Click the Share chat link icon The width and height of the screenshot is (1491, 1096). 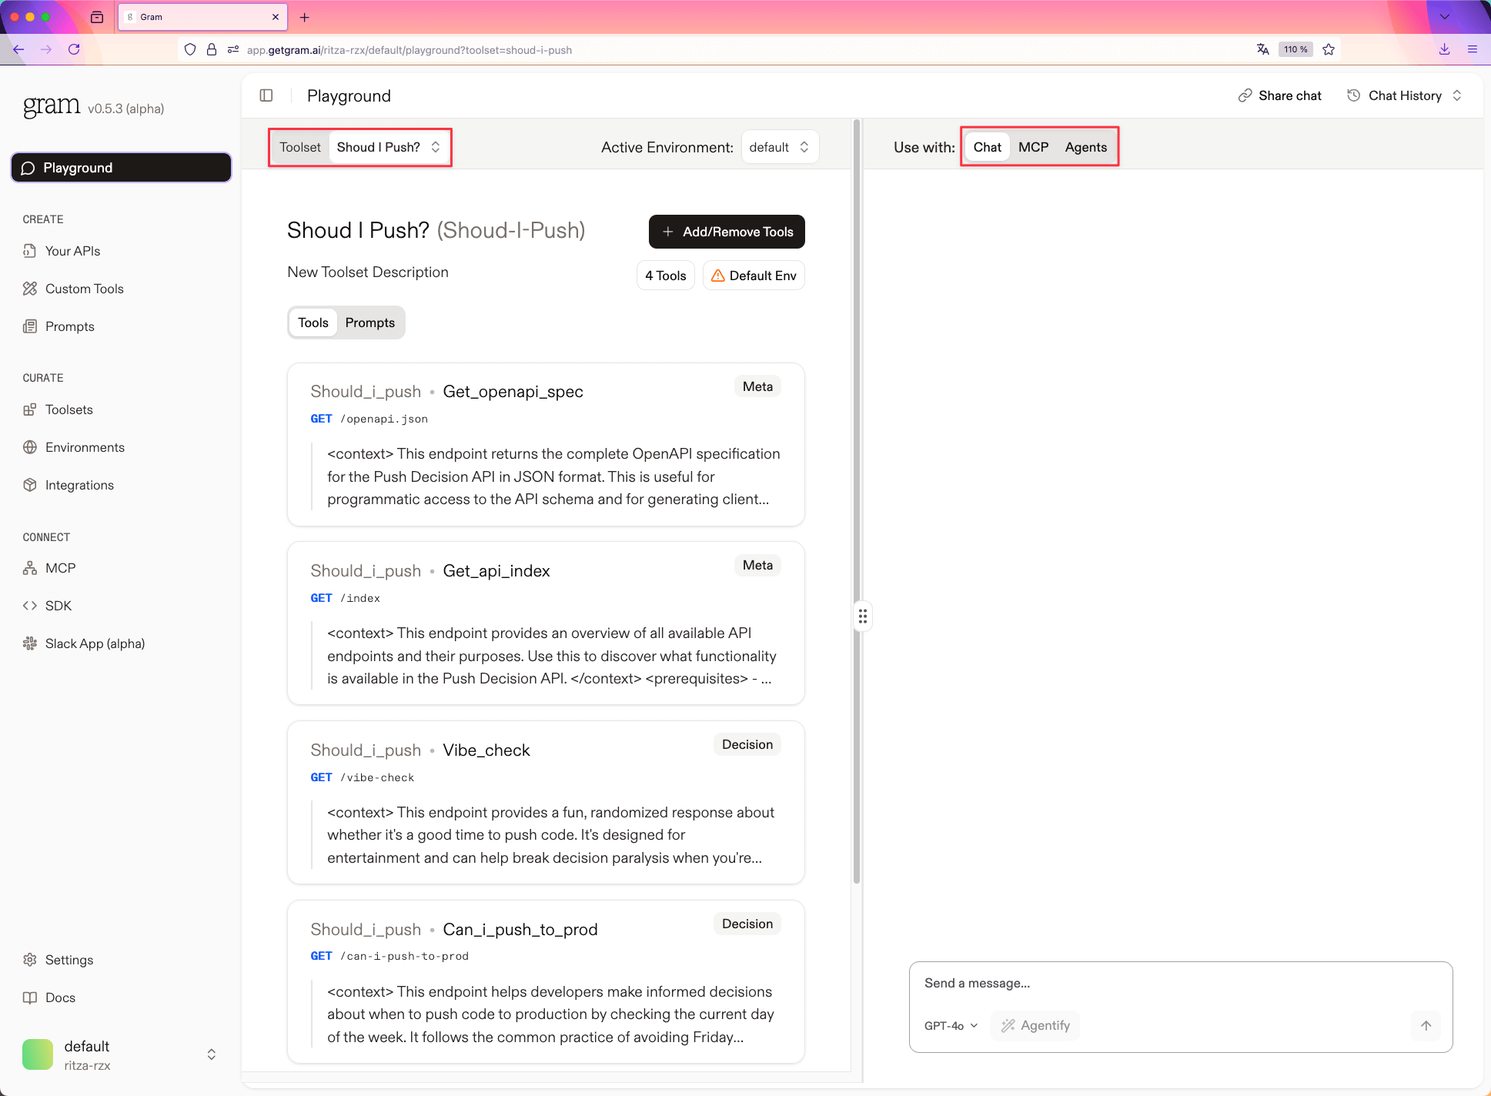[x=1245, y=95]
